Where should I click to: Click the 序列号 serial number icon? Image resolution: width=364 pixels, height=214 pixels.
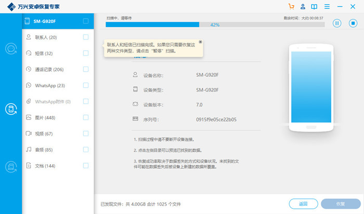coord(135,119)
